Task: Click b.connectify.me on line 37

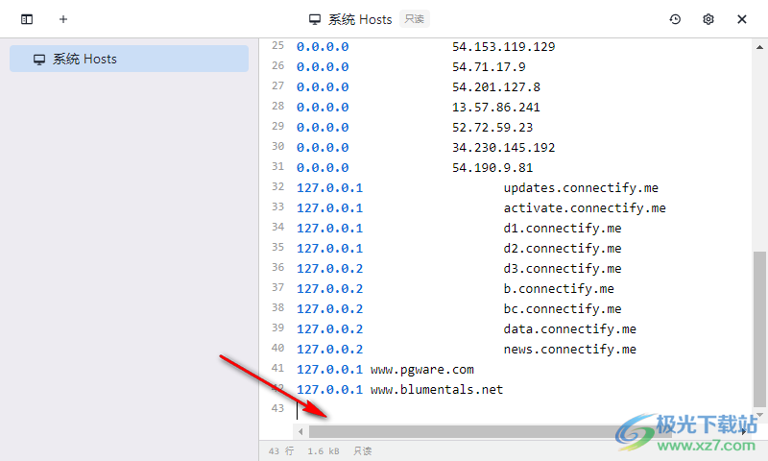Action: (x=559, y=288)
